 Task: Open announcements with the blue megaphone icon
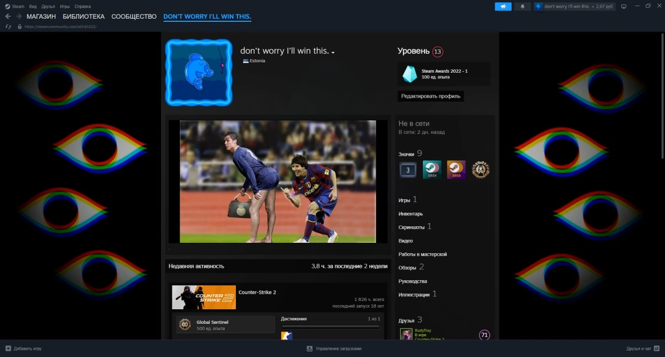tap(503, 6)
